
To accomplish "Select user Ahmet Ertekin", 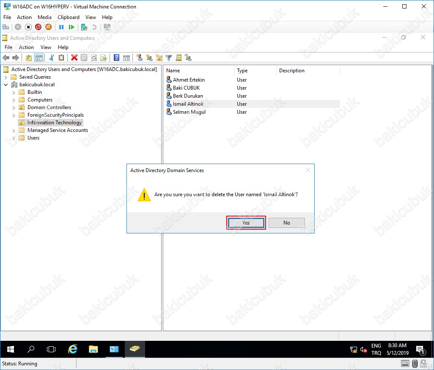I will 189,79.
